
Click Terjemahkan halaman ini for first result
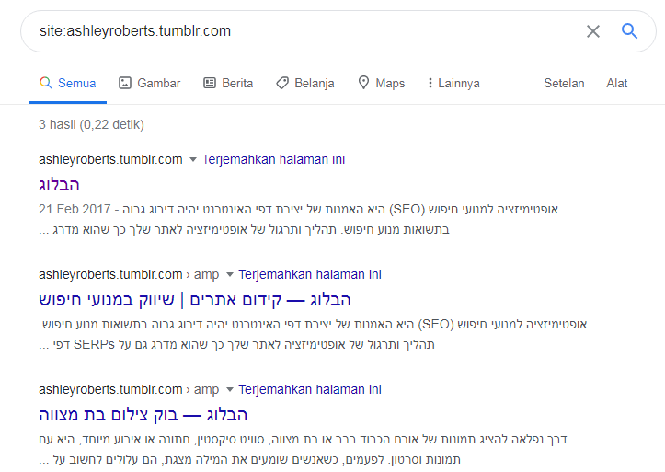273,159
